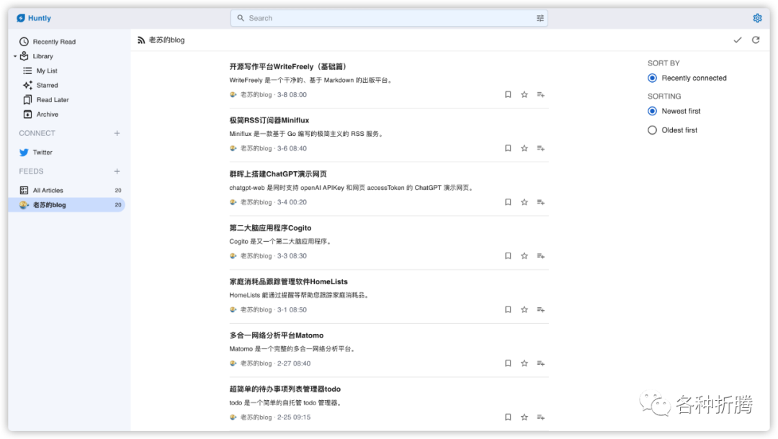Bookmark ChatGPT article for Read Later
The image size is (778, 439).
[x=508, y=202]
